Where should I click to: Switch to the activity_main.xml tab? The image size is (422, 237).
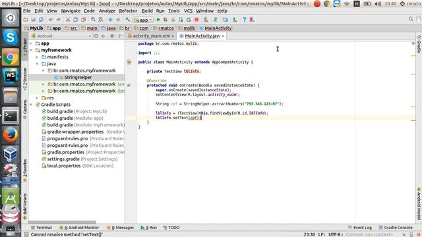click(x=151, y=36)
